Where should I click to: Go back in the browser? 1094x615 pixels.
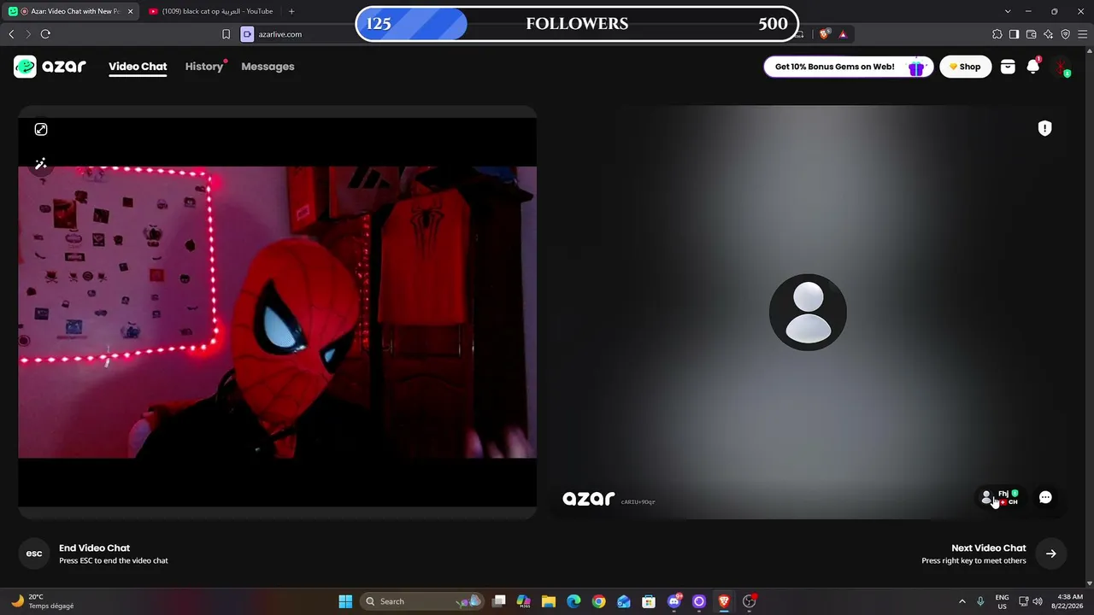pyautogui.click(x=11, y=34)
